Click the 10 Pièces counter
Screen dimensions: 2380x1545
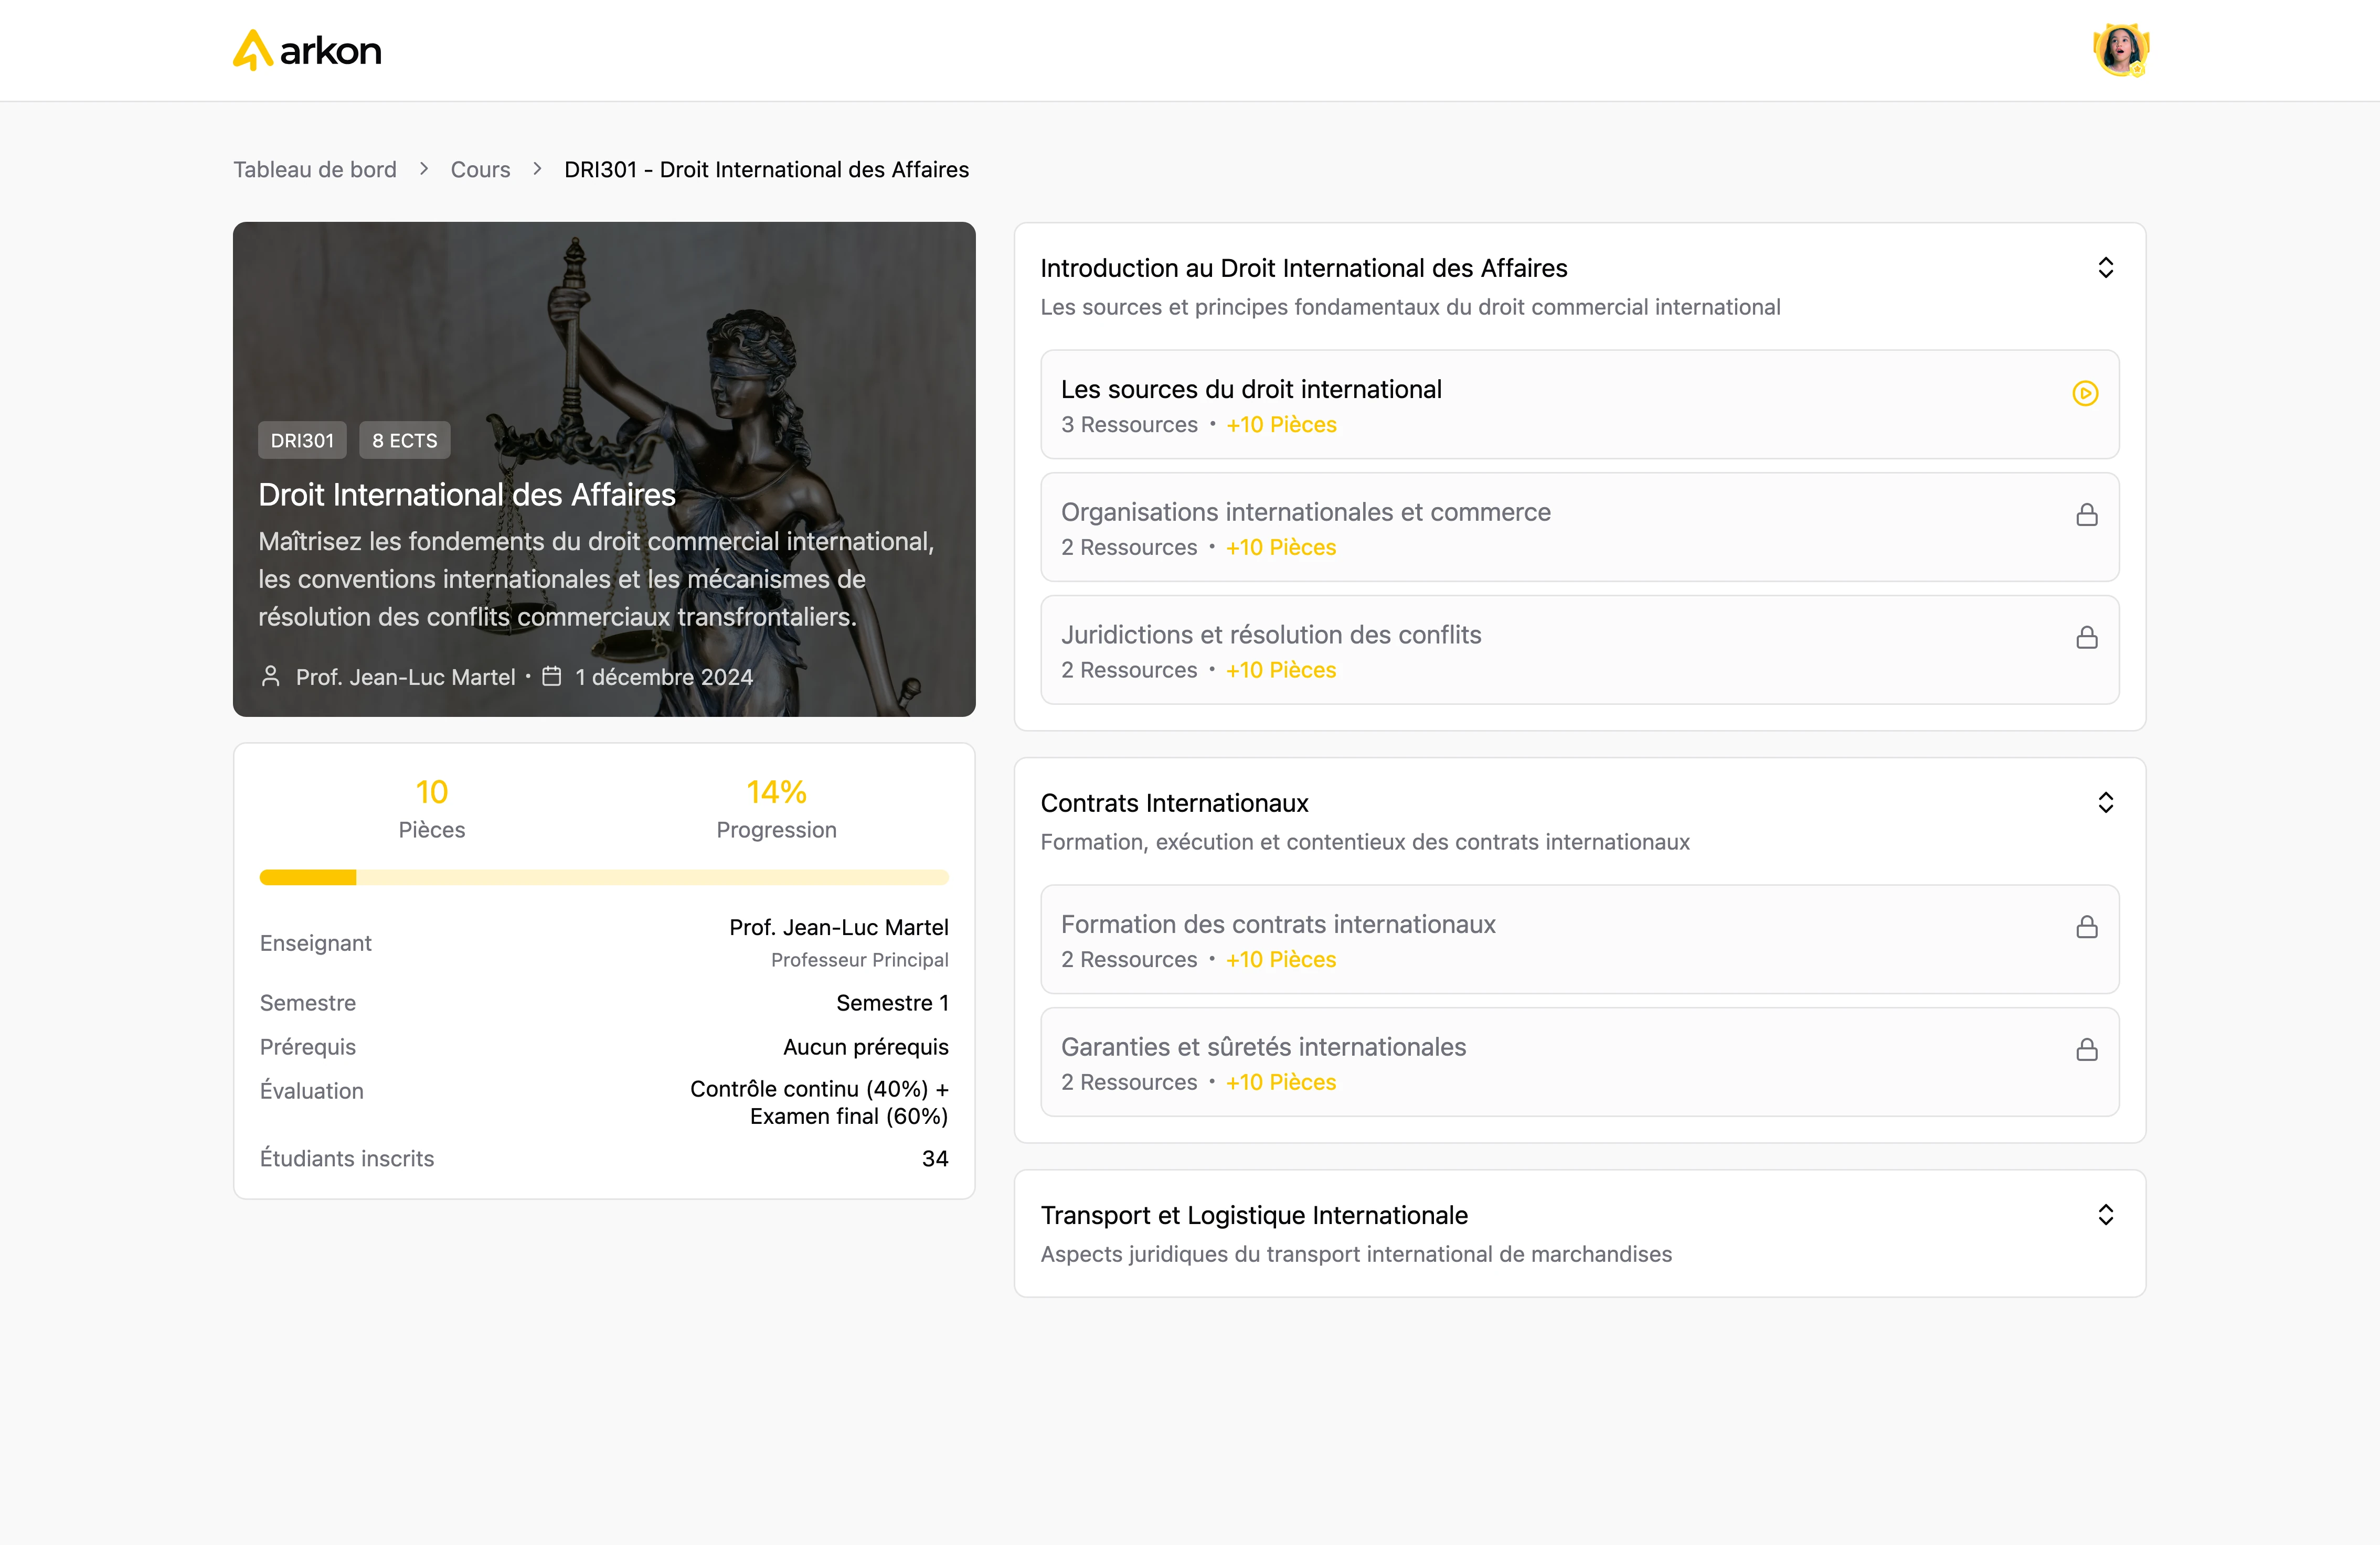(x=431, y=792)
